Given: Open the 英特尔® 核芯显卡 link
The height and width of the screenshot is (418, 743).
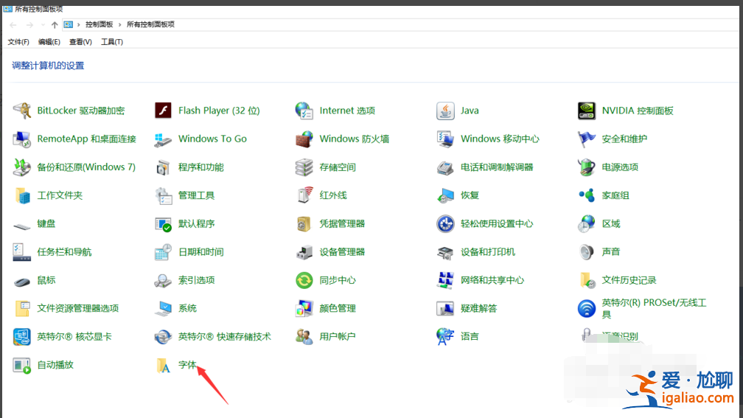Looking at the screenshot, I should [x=74, y=336].
